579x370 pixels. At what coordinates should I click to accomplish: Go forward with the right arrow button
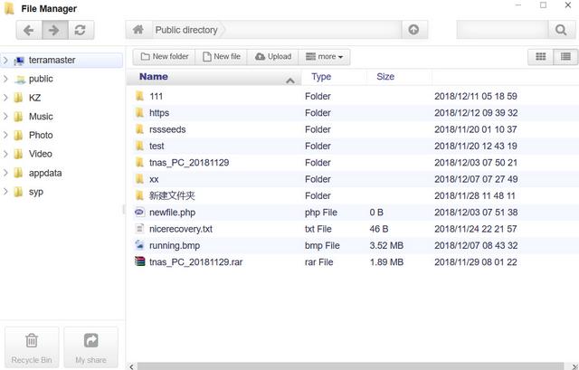point(54,30)
